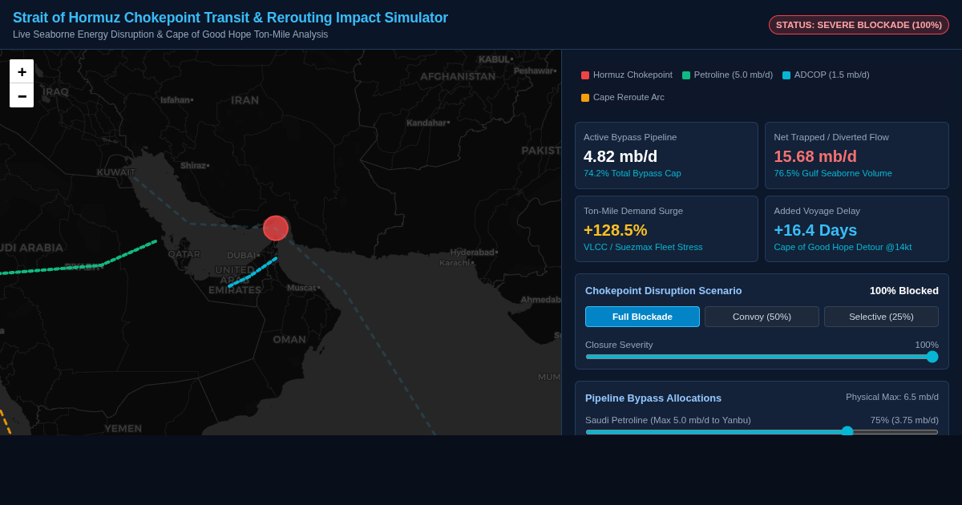The width and height of the screenshot is (962, 505).
Task: Click '74.2% Total Bypass Cap' text
Action: 633,173
